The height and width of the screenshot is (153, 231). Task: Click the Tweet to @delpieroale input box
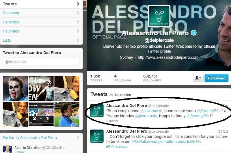coord(41,62)
